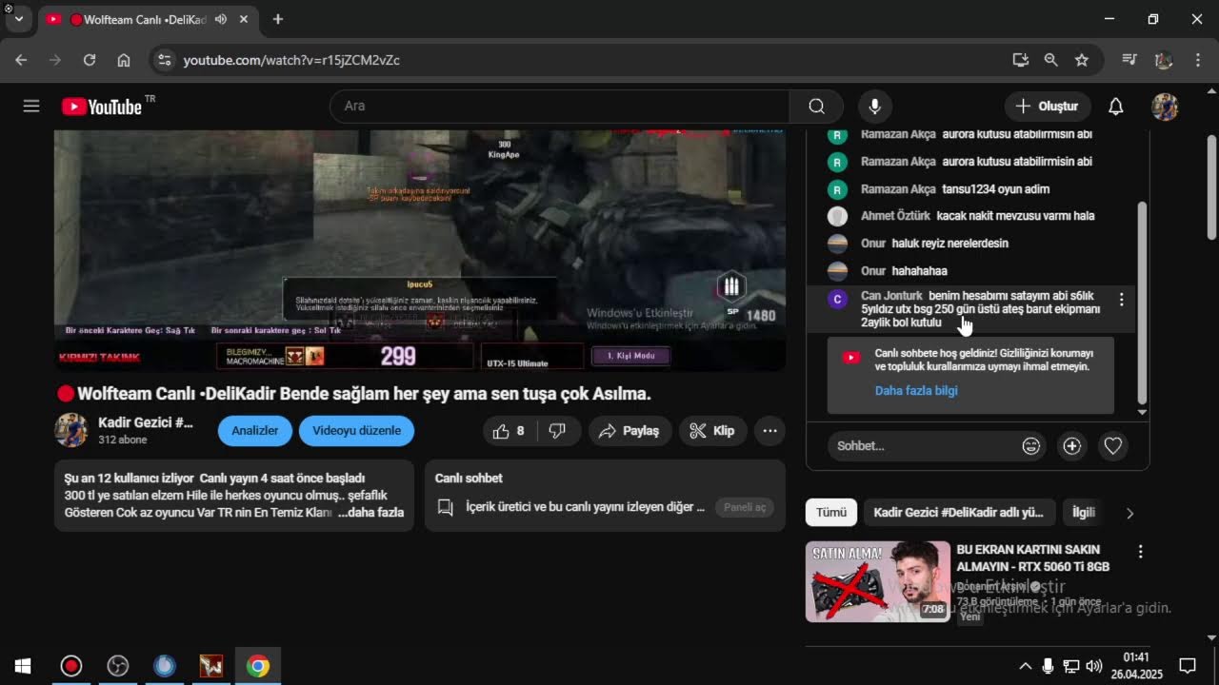Show hidden system tray icons

[1025, 666]
